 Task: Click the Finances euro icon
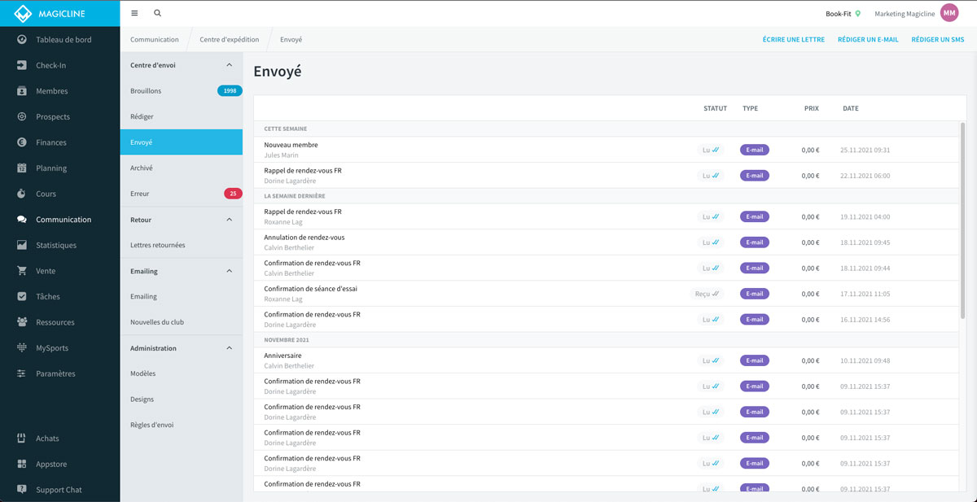[22, 142]
